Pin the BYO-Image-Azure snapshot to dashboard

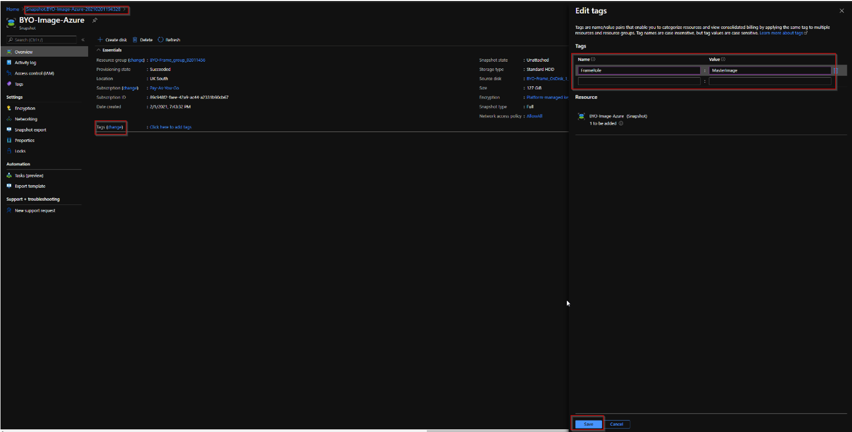click(95, 20)
